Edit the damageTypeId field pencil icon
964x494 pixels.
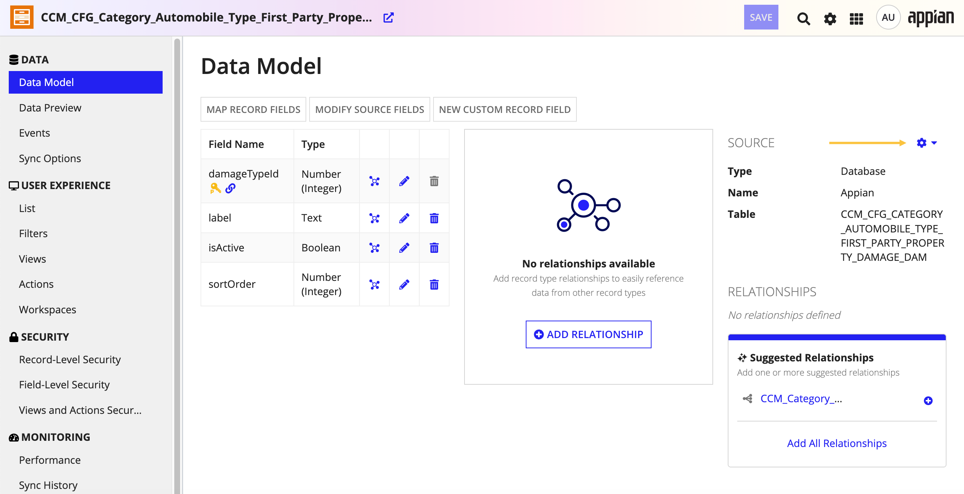click(x=404, y=181)
